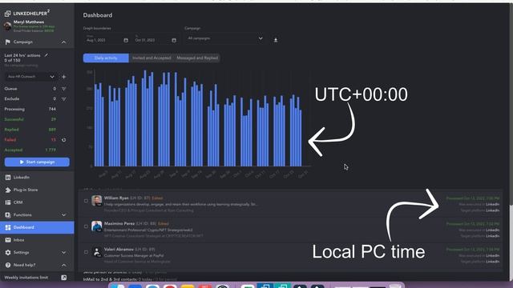Switch to Invited and Accepted tab
The width and height of the screenshot is (513, 288).
[151, 58]
